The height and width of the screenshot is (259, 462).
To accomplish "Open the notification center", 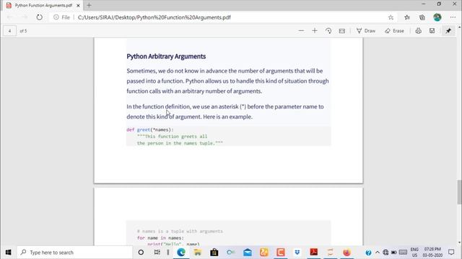I will [x=451, y=253].
